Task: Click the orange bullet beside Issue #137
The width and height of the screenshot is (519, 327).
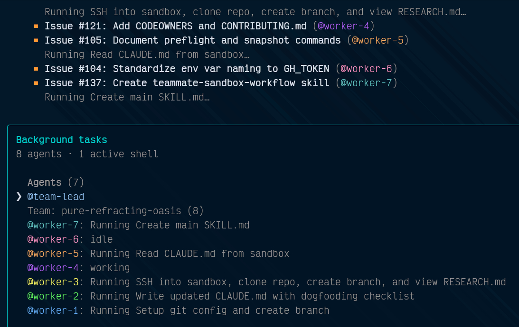Action: 36,83
